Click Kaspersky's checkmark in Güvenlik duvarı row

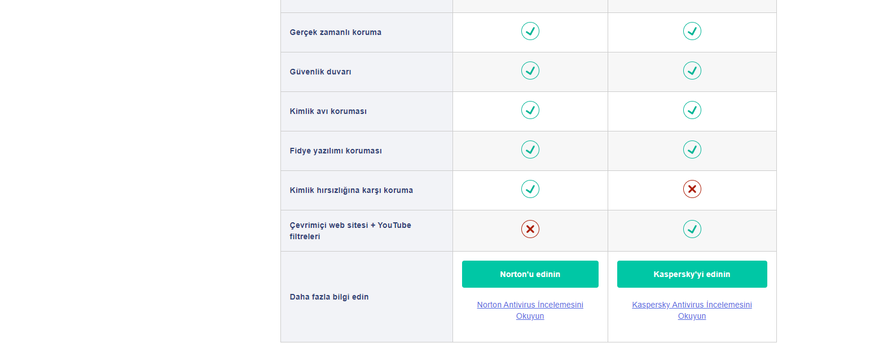click(692, 71)
